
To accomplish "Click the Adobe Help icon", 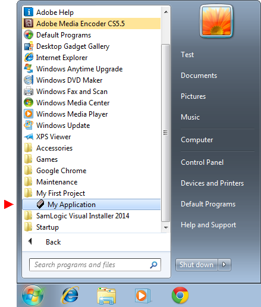I will (29, 12).
